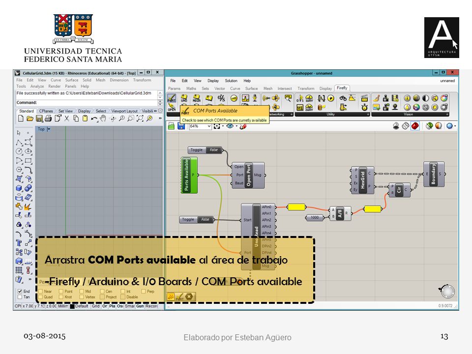Expand the Vision panel with its plus
This screenshot has width=472, height=354.
pyautogui.click(x=447, y=115)
